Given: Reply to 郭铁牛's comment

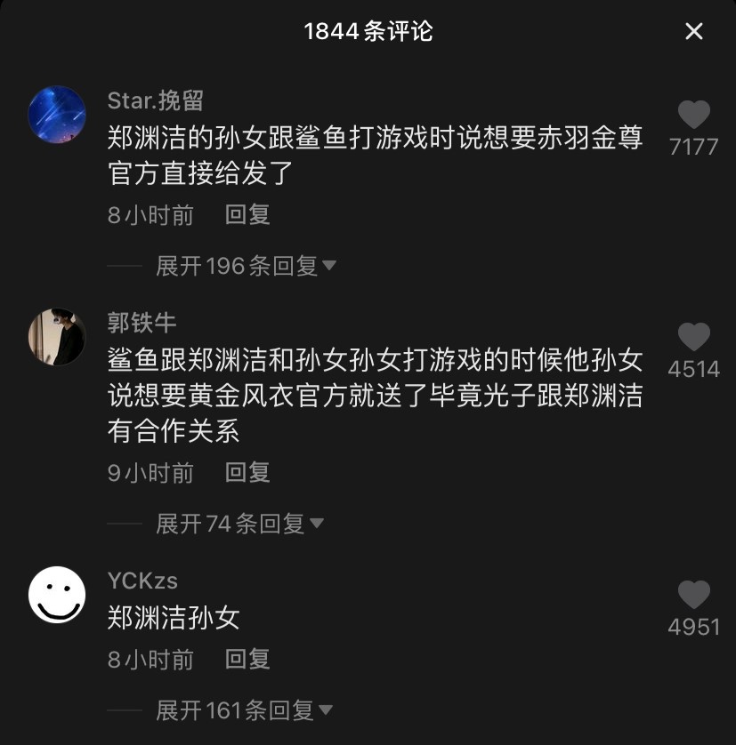Looking at the screenshot, I should click(247, 472).
